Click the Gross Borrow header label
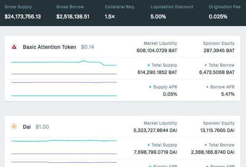 pos(70,7)
